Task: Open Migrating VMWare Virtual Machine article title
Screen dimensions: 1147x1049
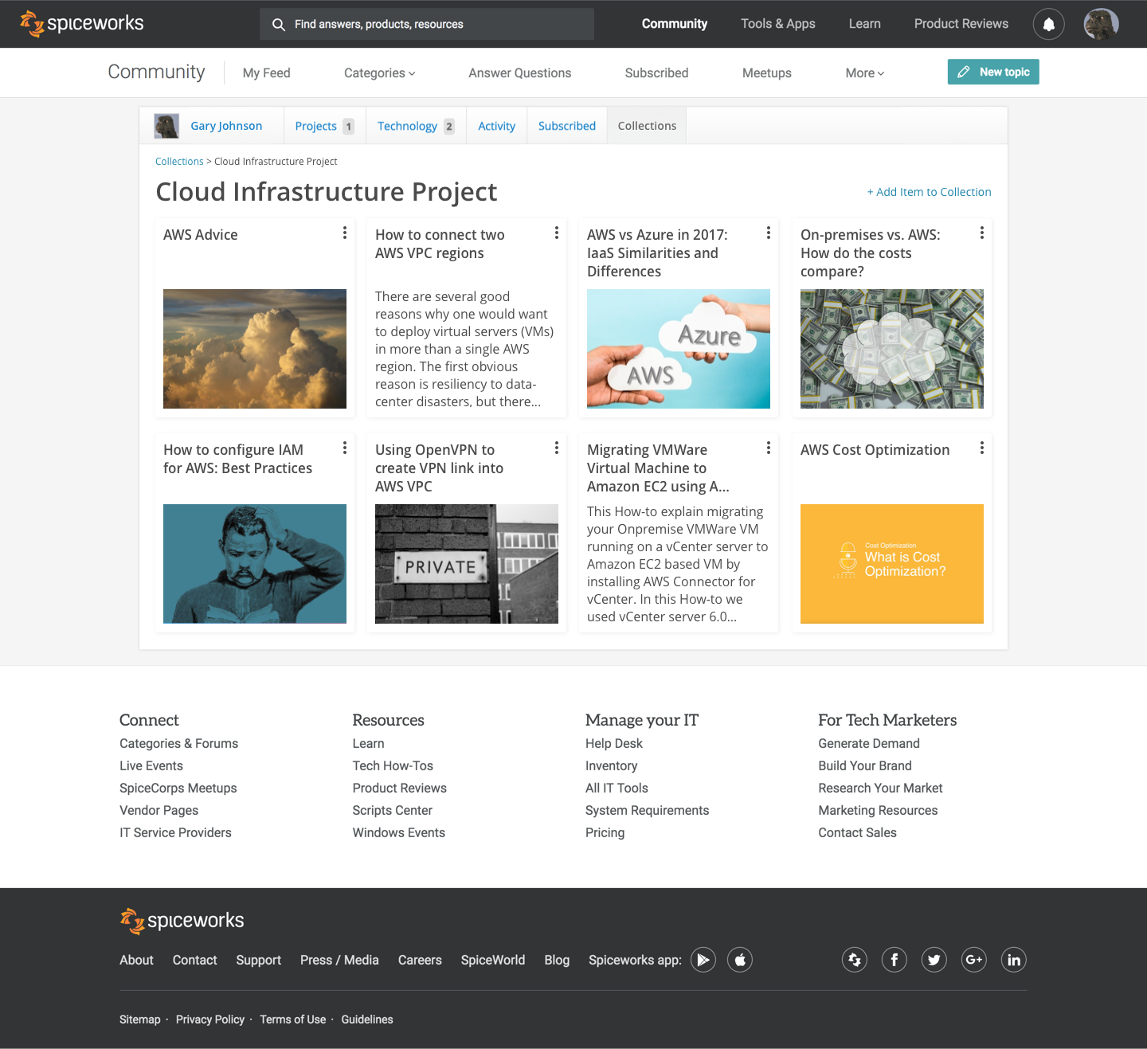Action: coord(658,468)
